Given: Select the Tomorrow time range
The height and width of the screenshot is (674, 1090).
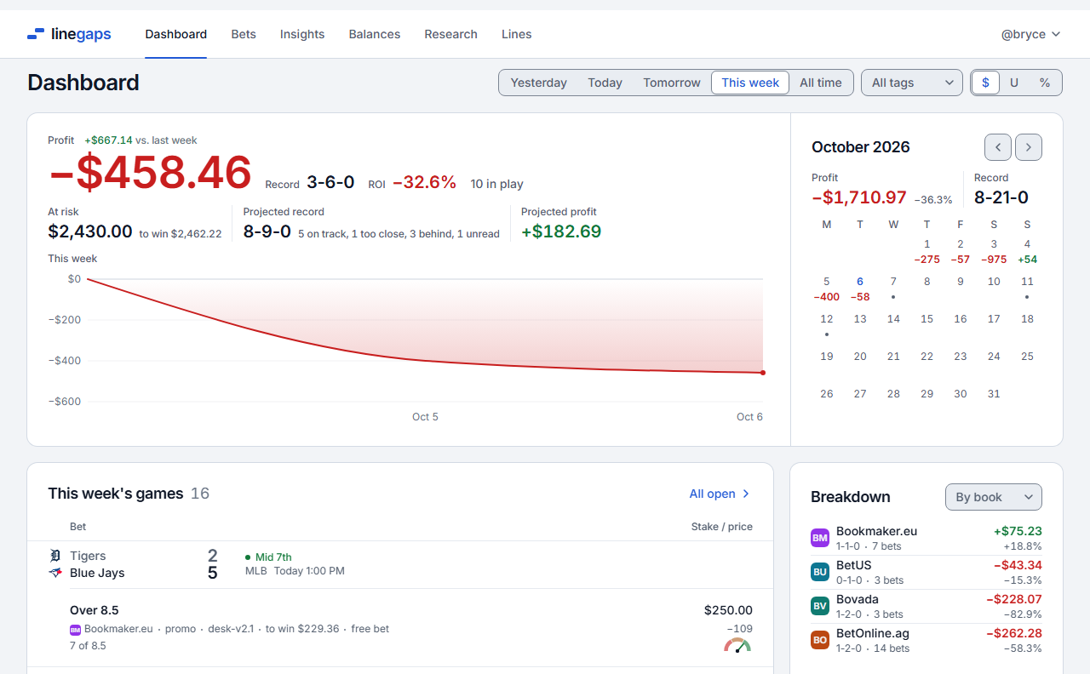Looking at the screenshot, I should [672, 83].
